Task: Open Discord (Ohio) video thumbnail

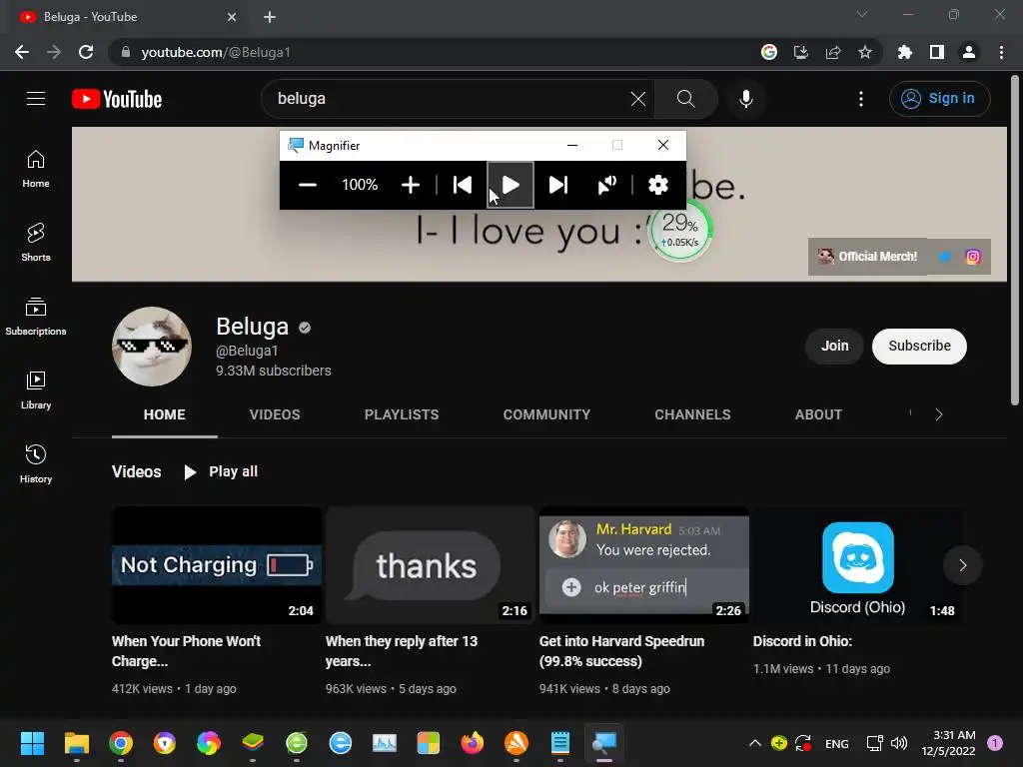Action: click(857, 565)
